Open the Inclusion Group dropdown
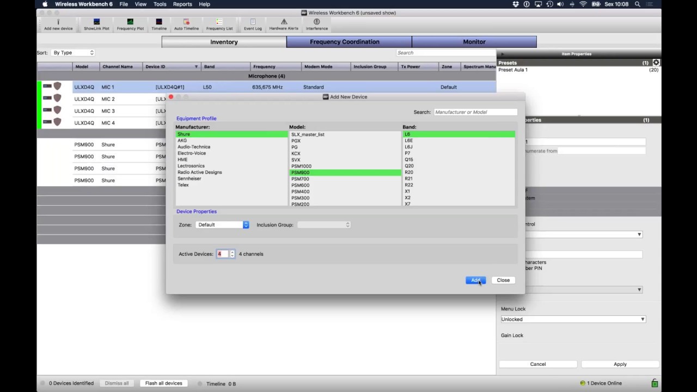 324,225
